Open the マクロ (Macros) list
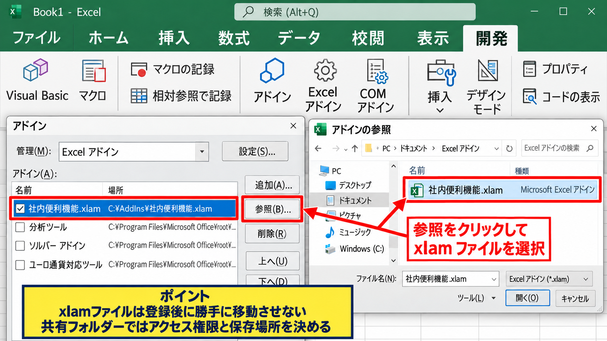Viewport: 607px width, 341px height. pos(93,80)
